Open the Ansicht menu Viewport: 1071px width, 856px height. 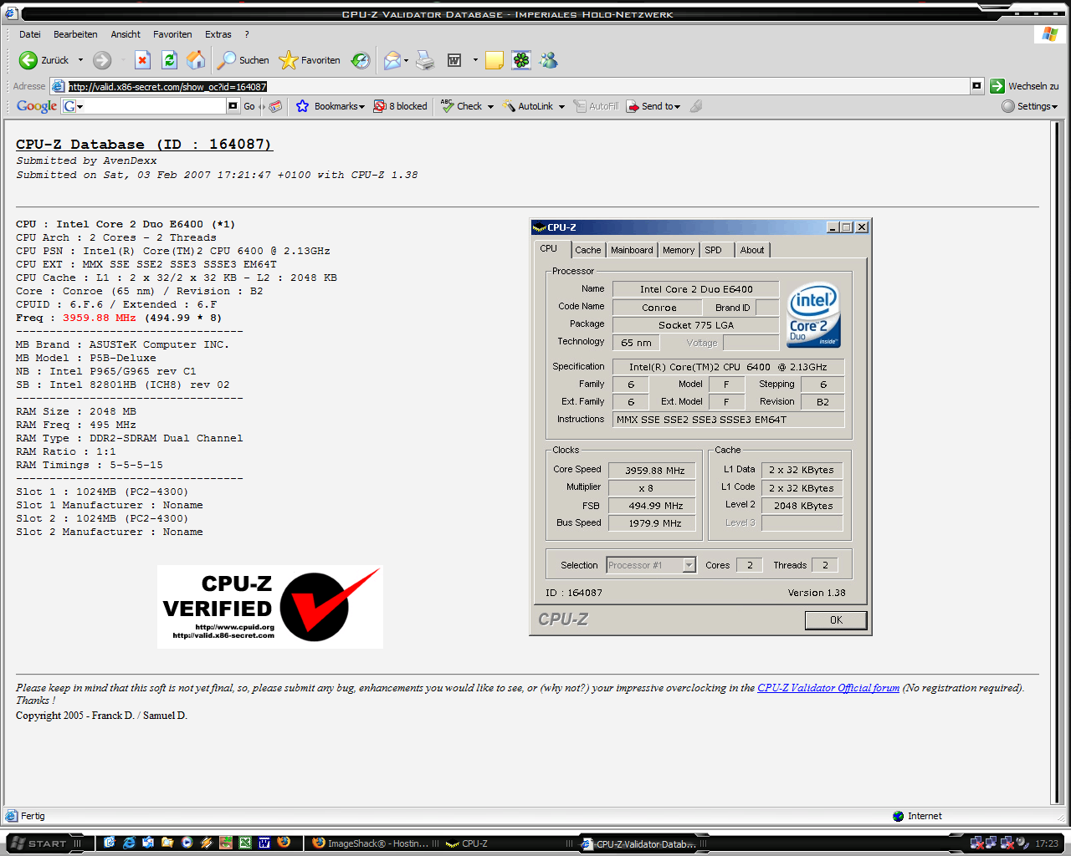126,34
